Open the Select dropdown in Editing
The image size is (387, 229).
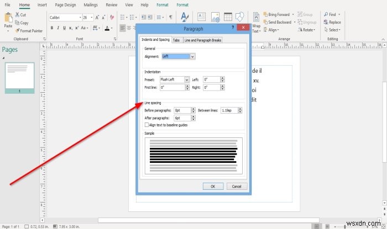(x=332, y=30)
